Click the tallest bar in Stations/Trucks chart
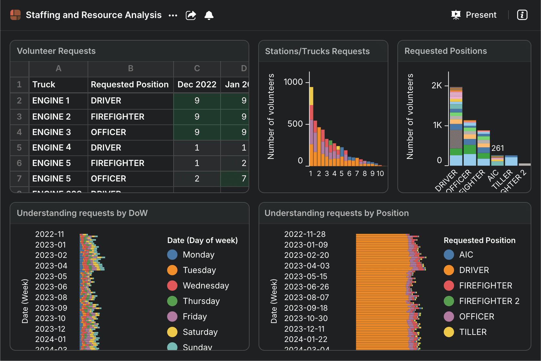Viewport: 541px width, 361px height. 311,126
